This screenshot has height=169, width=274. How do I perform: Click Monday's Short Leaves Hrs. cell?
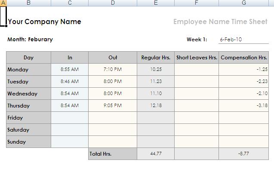197,70
